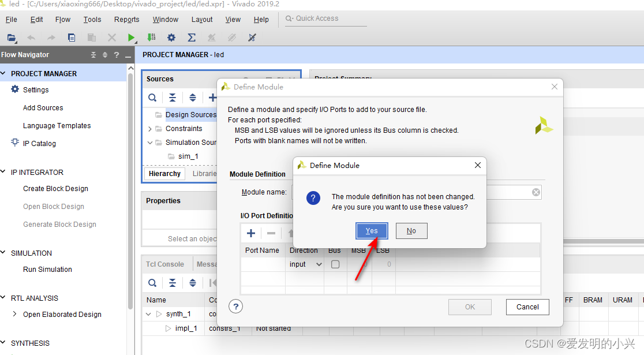
Task: Click the green Run flow arrow icon
Action: (131, 38)
